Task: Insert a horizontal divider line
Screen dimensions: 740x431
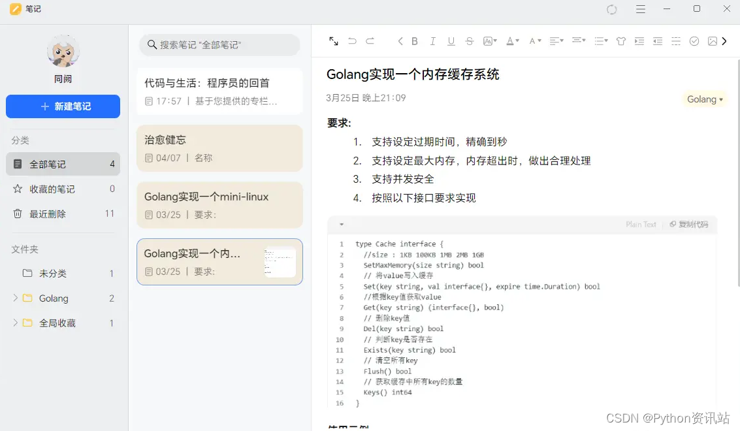Action: [x=676, y=41]
